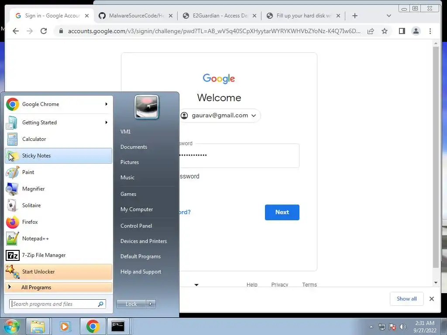Click the user account picture in Start menu
447x335 pixels.
click(147, 107)
